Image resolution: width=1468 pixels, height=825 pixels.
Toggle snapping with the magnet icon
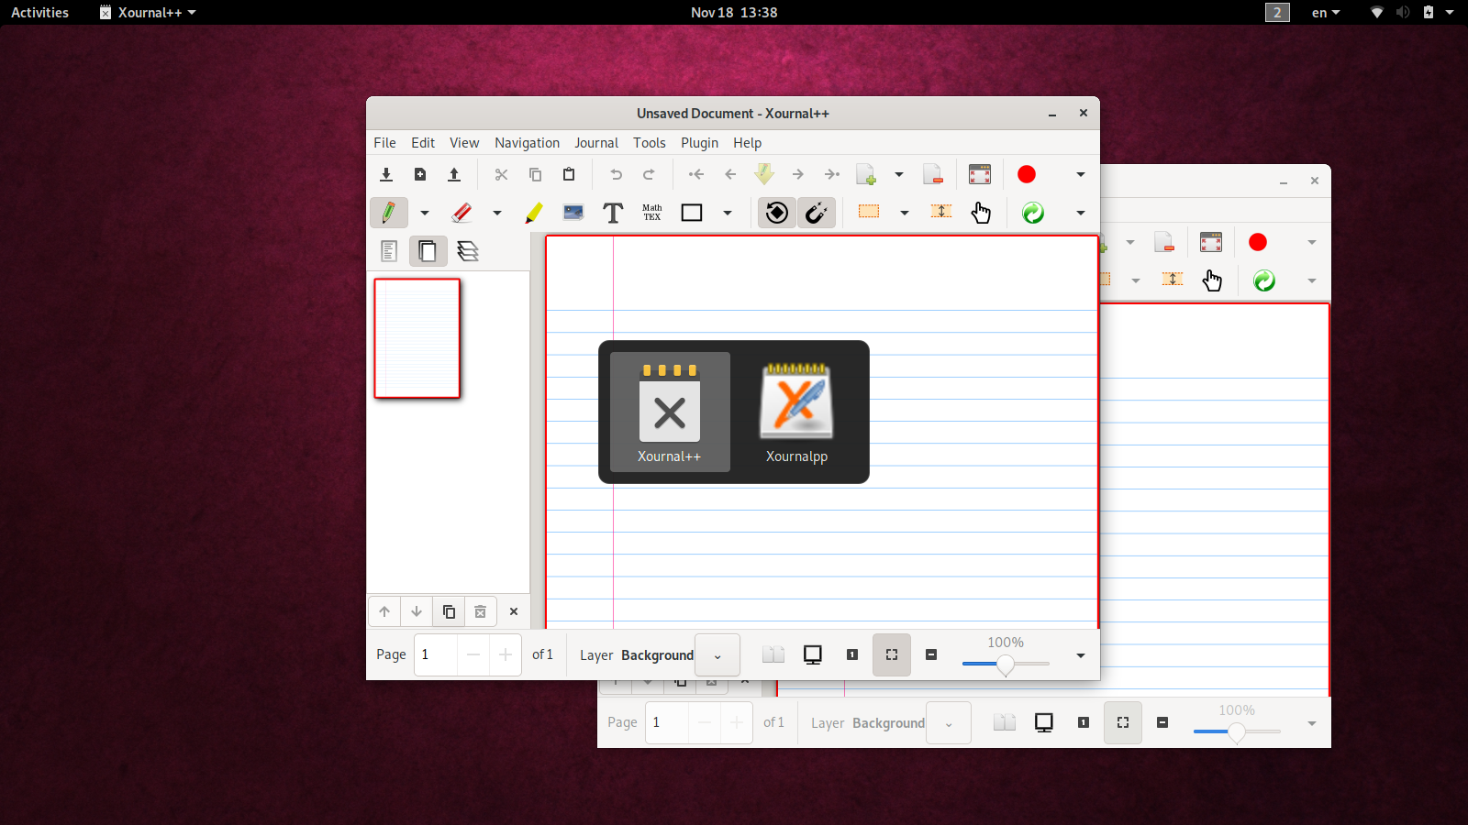click(817, 213)
